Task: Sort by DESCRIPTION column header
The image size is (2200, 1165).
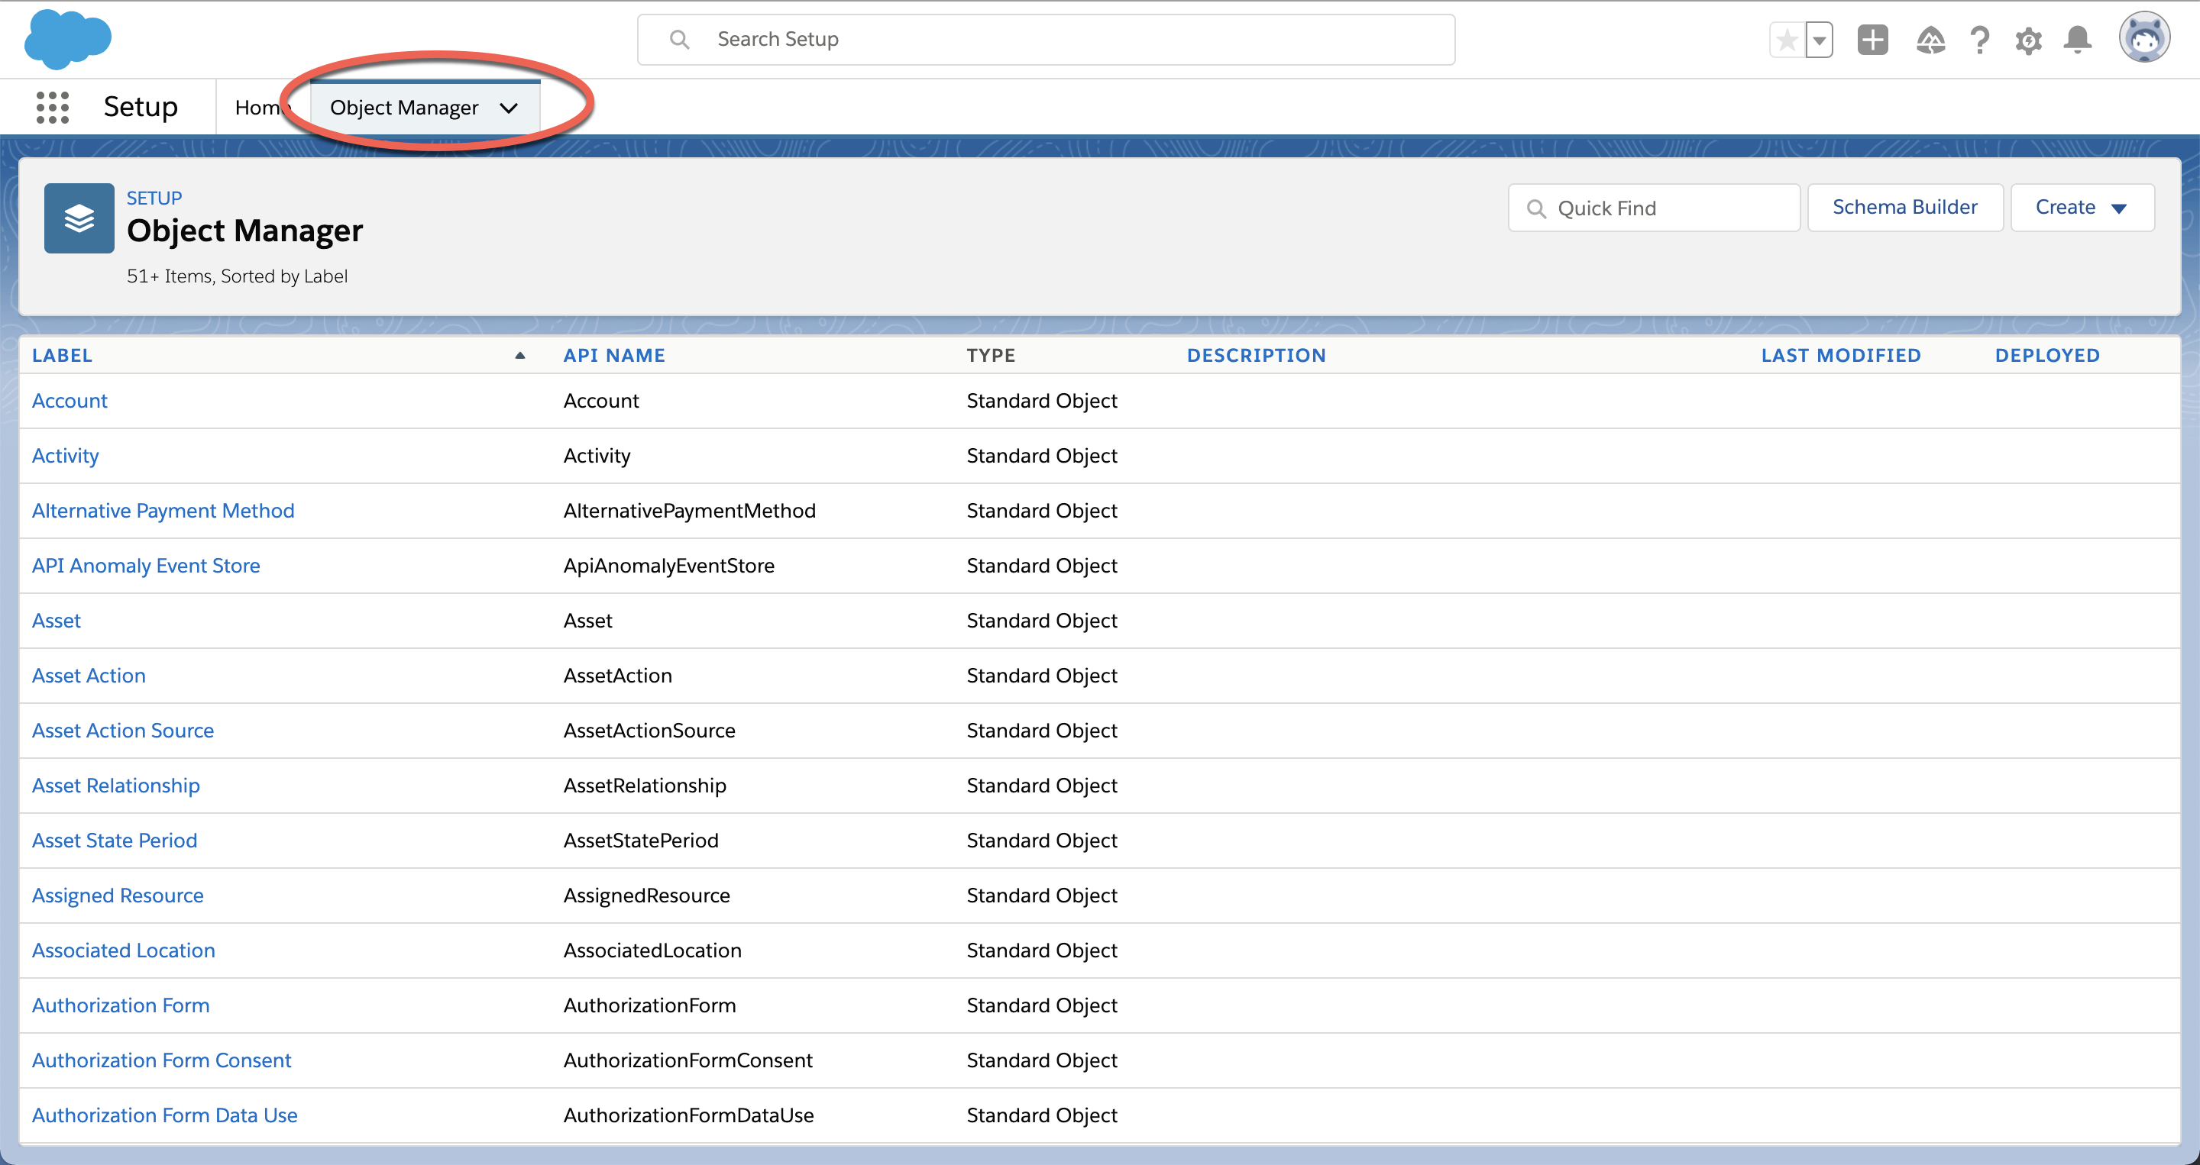Action: (1257, 355)
